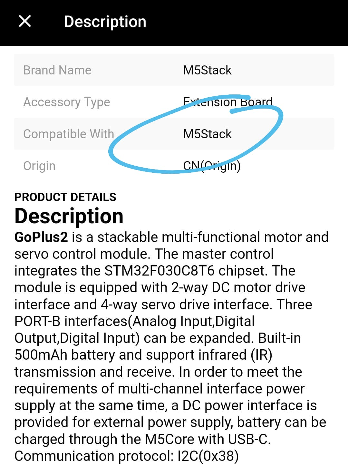The image size is (348, 466).
Task: Click the PRODUCT DETAILS heading
Action: [65, 197]
